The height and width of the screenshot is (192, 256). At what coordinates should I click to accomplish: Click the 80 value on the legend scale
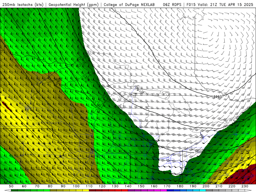point(50,186)
